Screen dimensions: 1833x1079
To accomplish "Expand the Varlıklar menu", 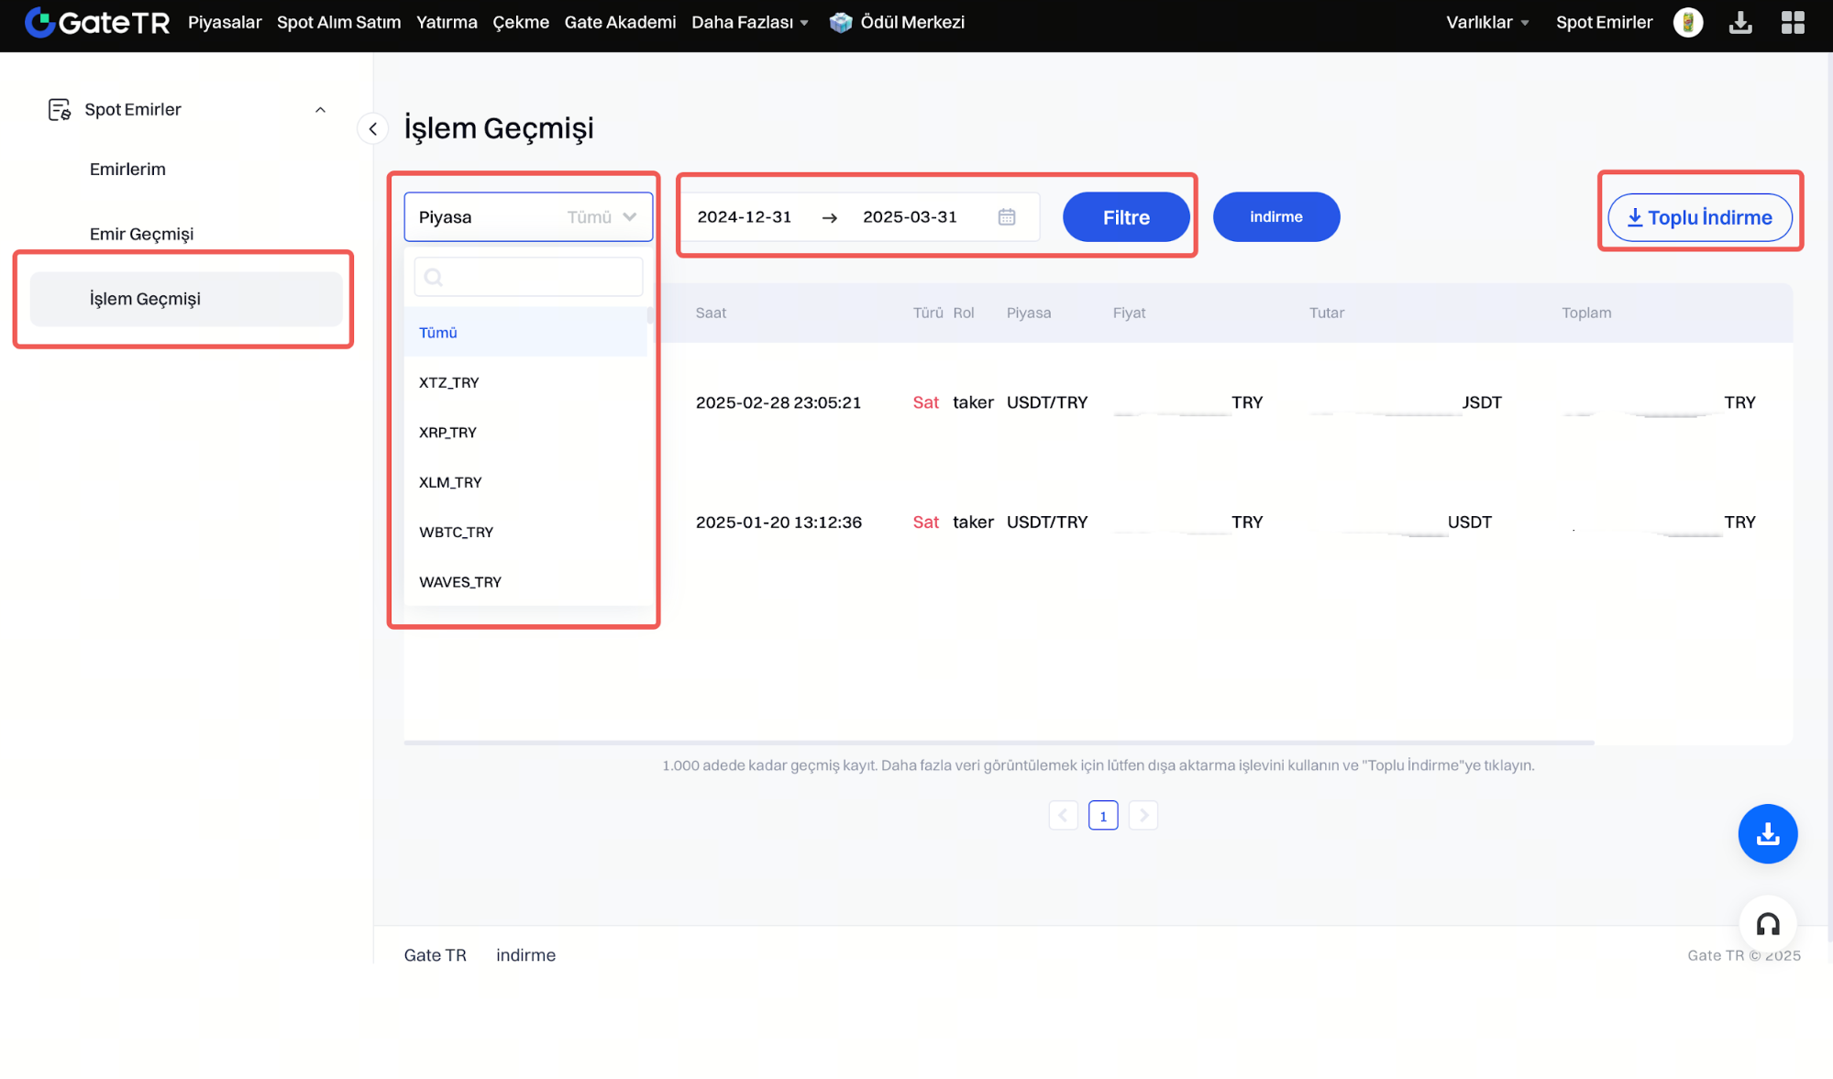I will 1486,22.
